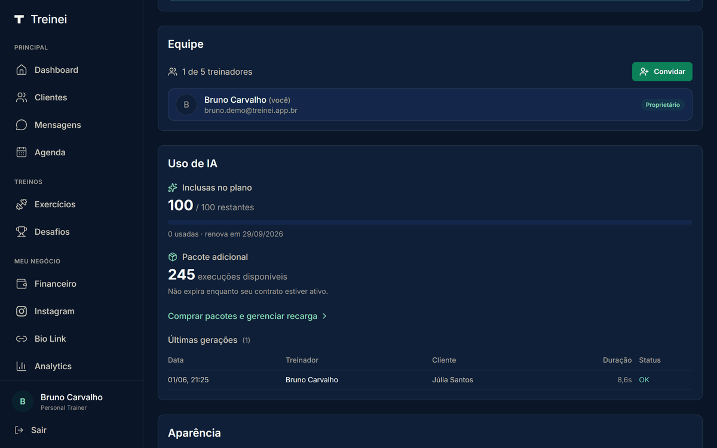
Task: Open Analytics from sidebar
Action: [x=72, y=366]
